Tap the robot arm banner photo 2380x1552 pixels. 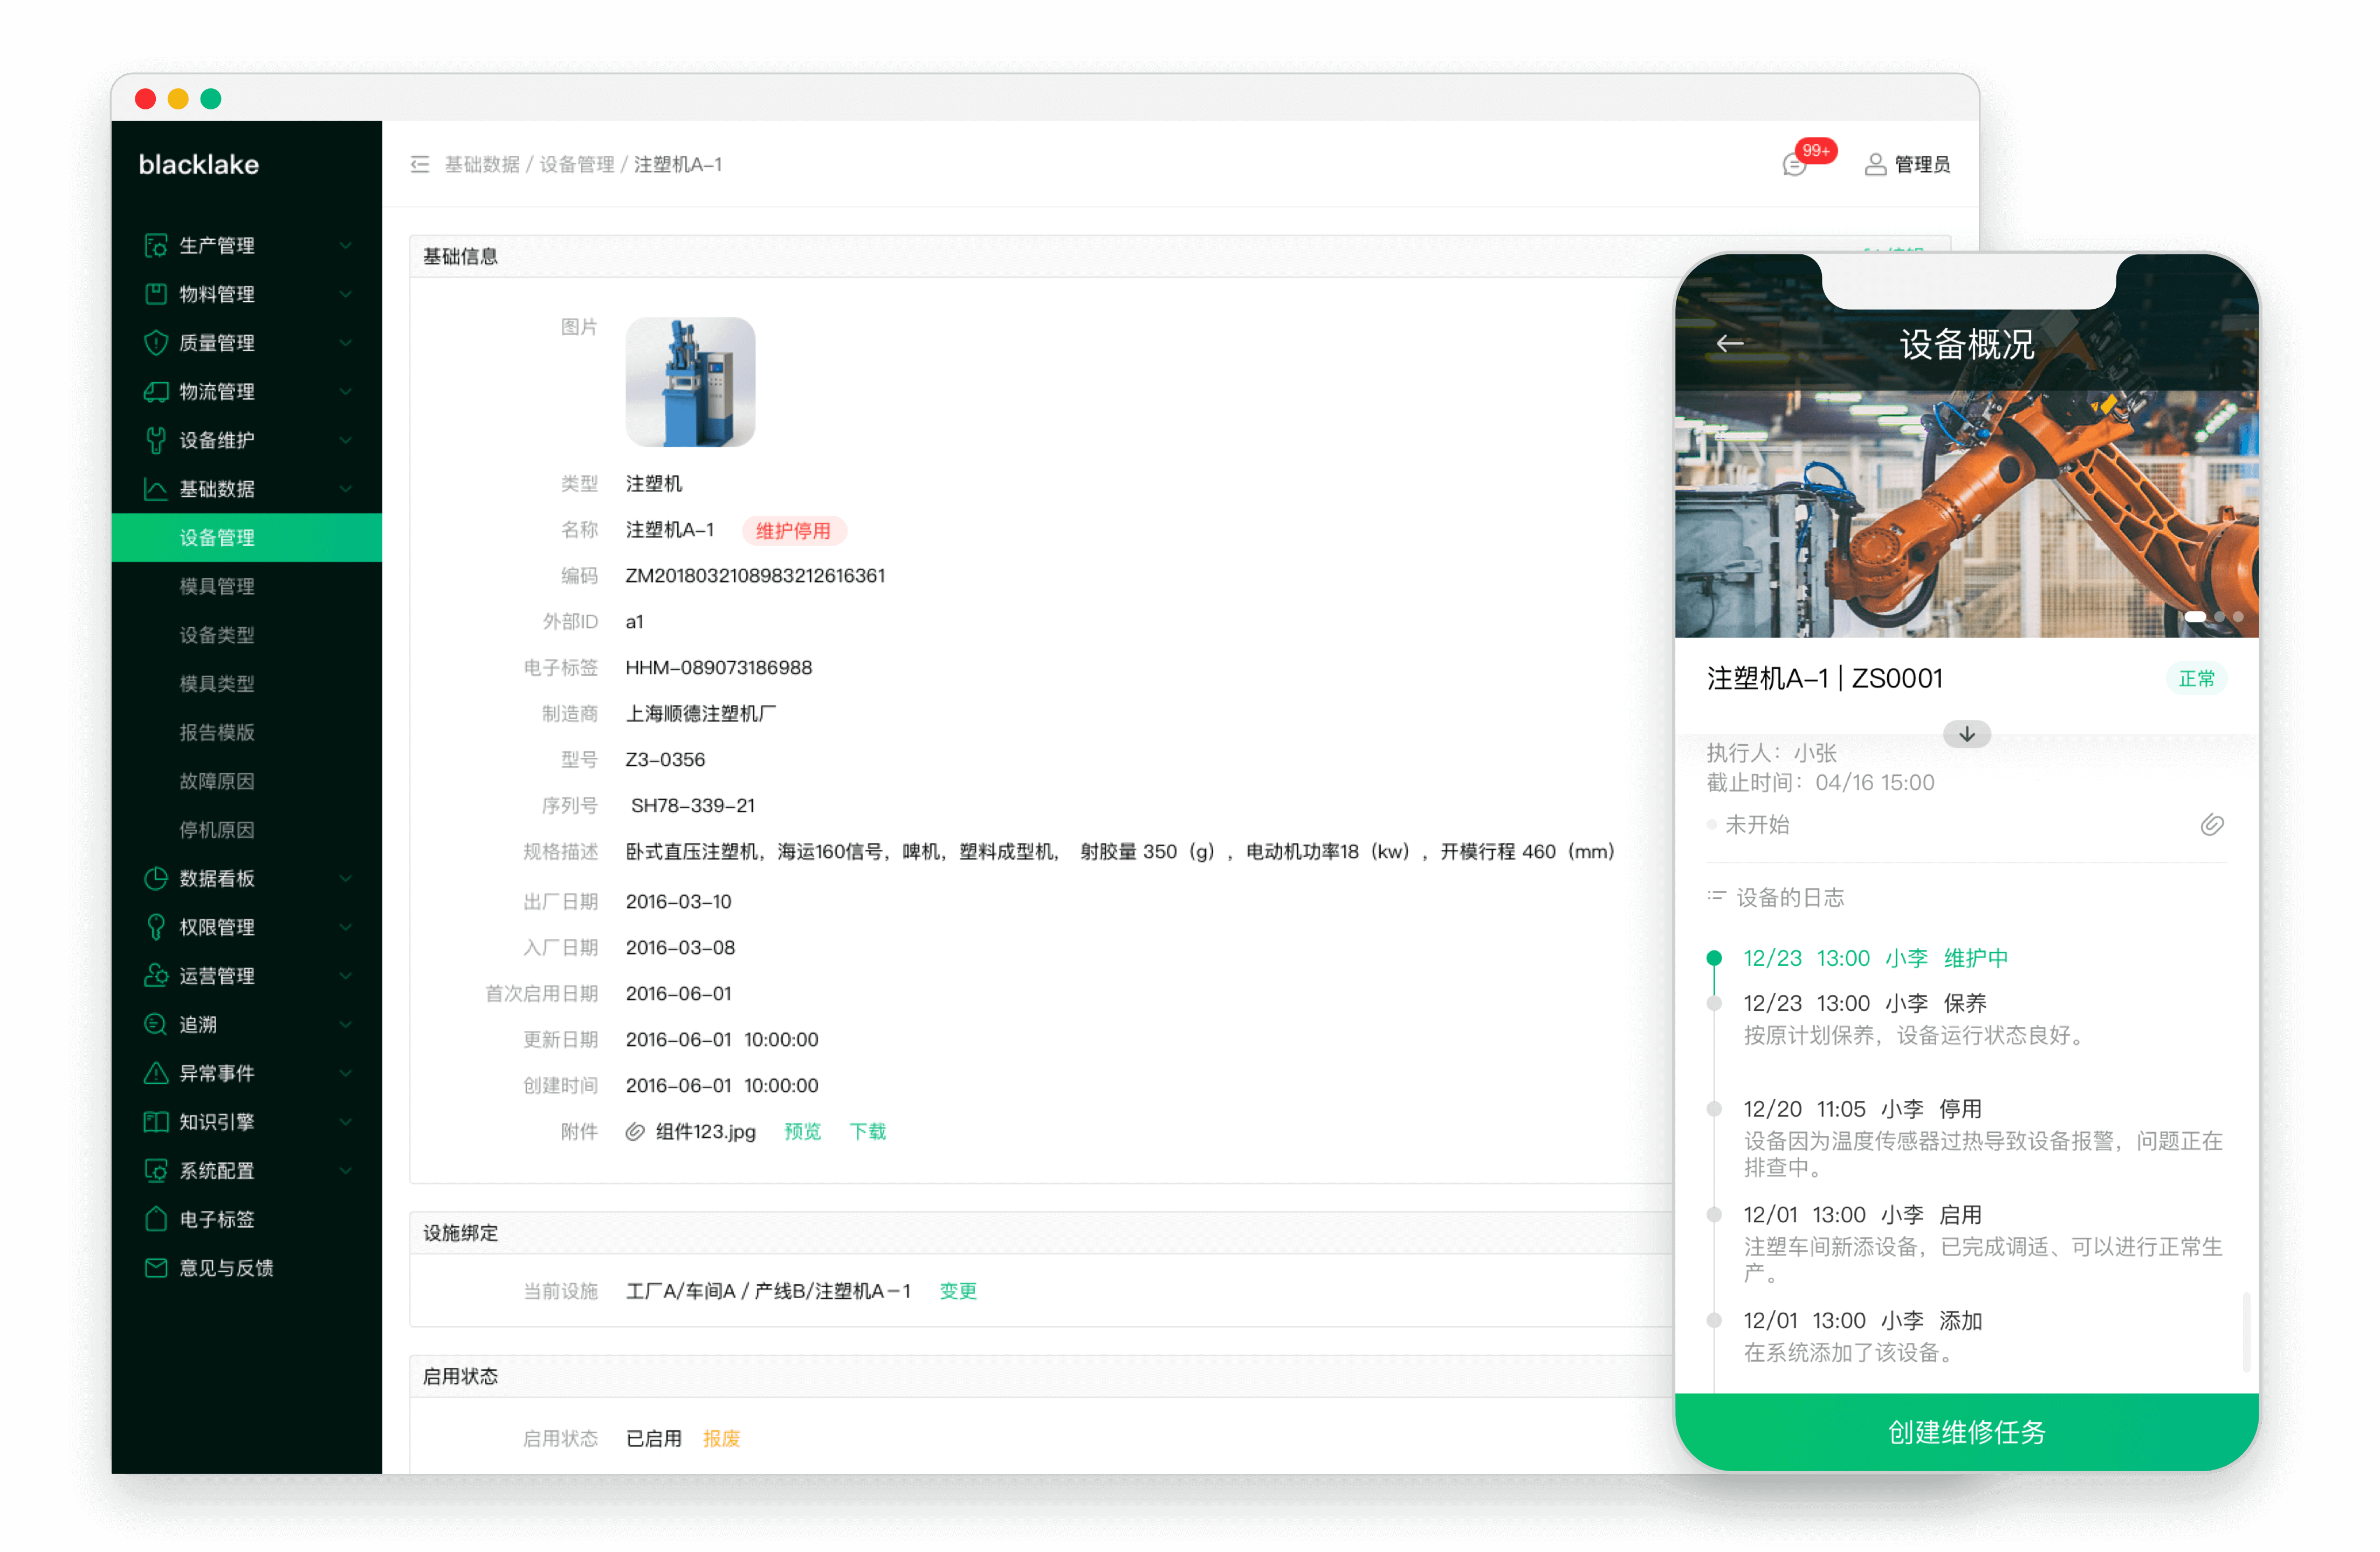[1967, 514]
